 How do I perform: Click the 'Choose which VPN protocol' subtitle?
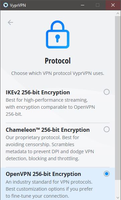pyautogui.click(x=57, y=73)
